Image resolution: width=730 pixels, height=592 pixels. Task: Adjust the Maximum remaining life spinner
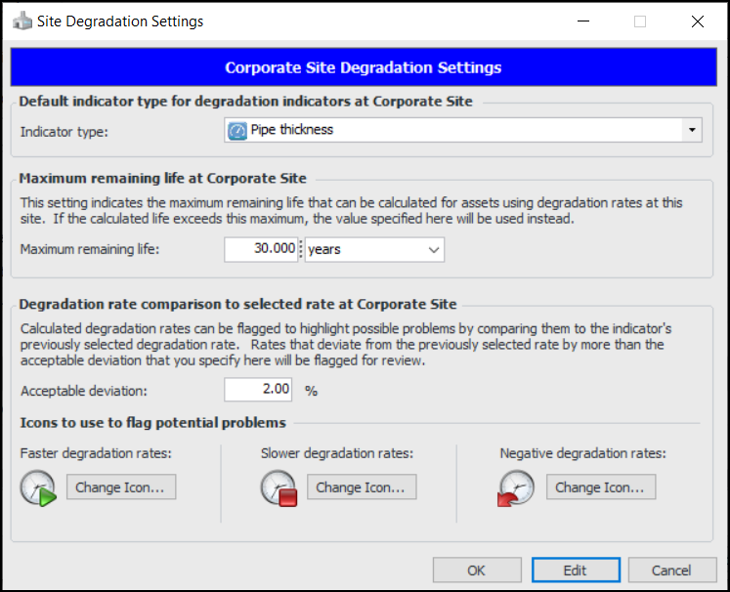301,249
